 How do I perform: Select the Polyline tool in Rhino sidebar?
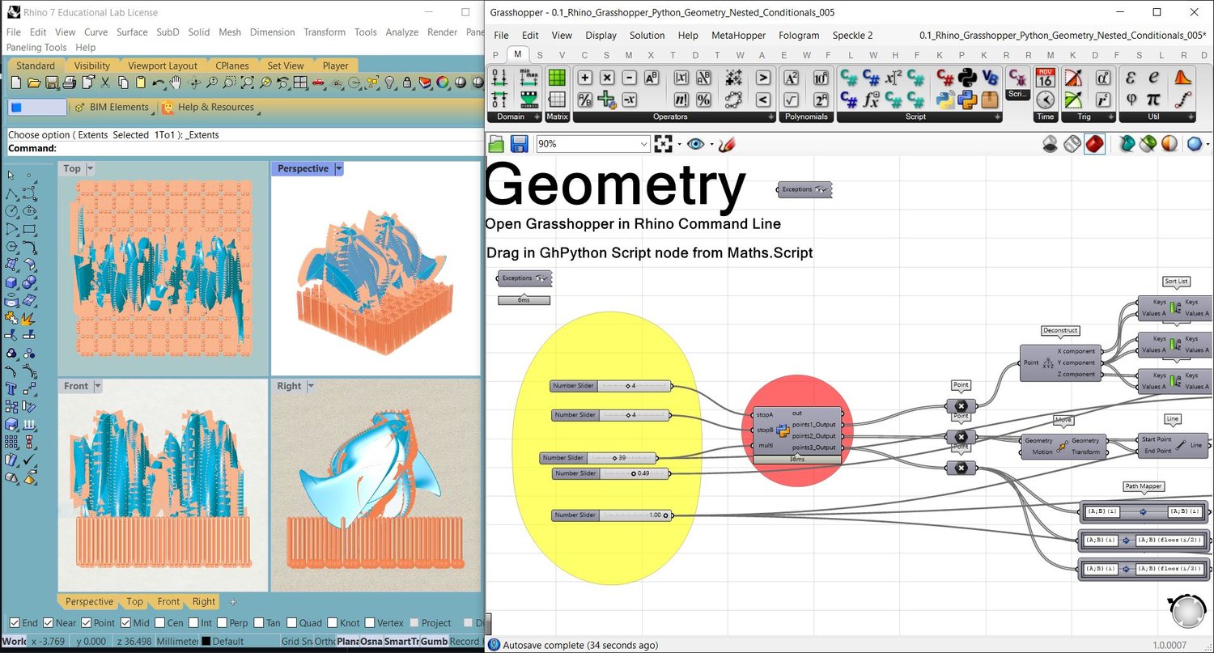[x=11, y=193]
